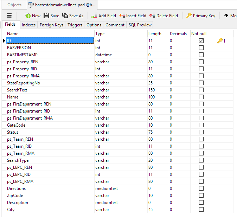Check Not null for Status field

coord(201,132)
